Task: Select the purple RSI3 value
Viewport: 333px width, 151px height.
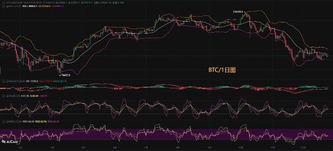Action: coord(53,122)
